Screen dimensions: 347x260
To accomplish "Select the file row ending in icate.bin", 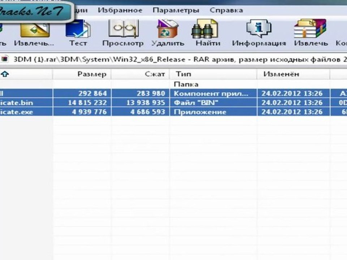I will [173, 103].
